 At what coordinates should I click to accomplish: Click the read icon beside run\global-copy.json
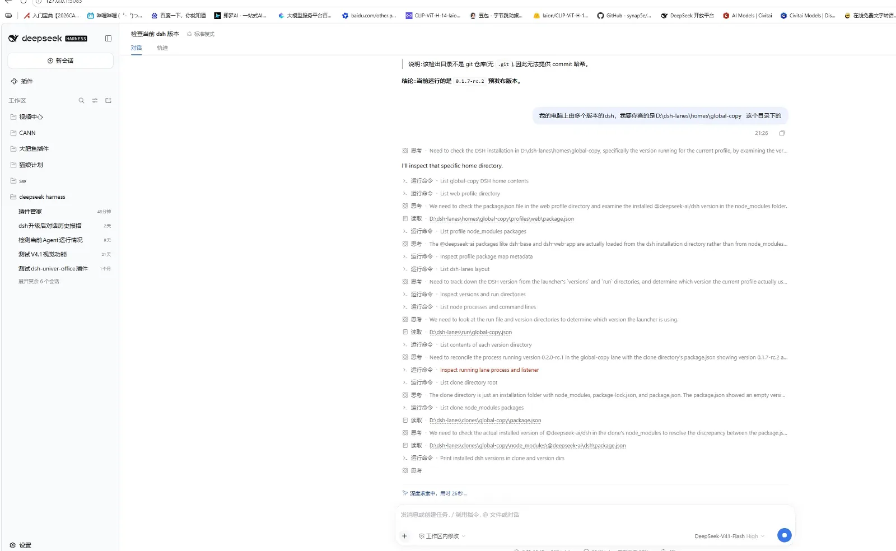coord(405,332)
